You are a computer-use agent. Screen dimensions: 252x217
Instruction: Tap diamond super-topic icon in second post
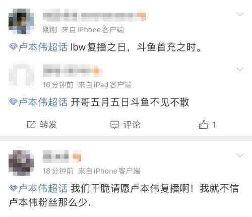pyautogui.click(x=13, y=102)
